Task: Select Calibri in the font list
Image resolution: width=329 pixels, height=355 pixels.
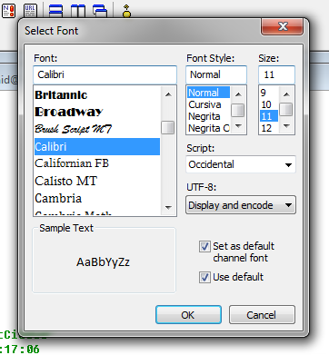Action: (97, 147)
